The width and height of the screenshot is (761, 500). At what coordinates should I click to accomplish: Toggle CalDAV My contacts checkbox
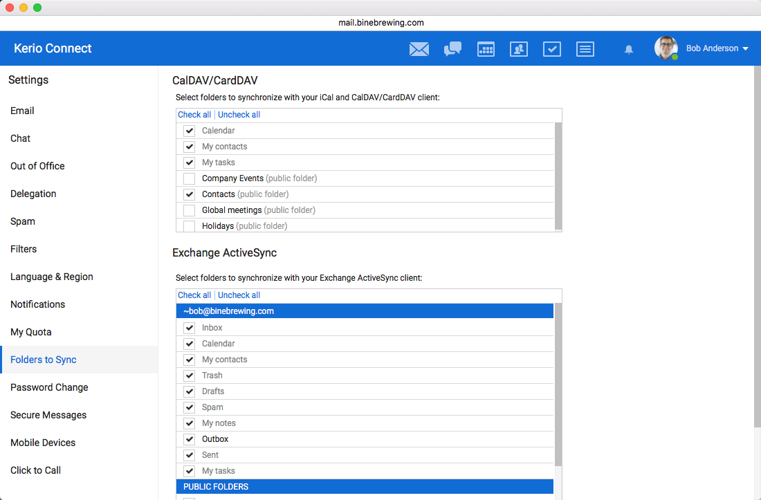coord(190,147)
